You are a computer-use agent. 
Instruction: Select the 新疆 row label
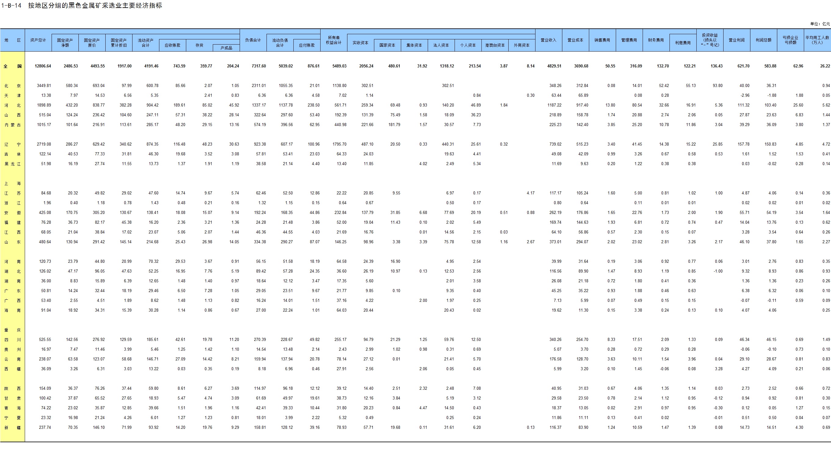click(x=12, y=428)
